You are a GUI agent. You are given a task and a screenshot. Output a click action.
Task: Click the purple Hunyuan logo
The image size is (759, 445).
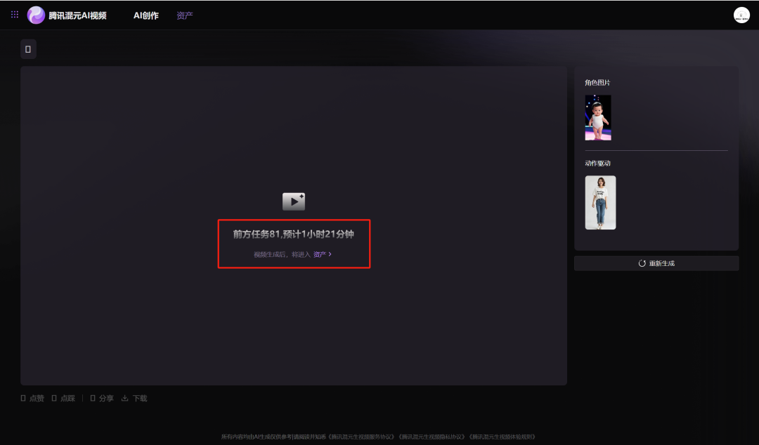tap(36, 15)
